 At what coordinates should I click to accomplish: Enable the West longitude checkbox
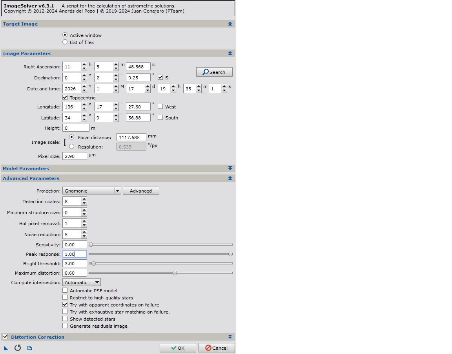(x=160, y=106)
